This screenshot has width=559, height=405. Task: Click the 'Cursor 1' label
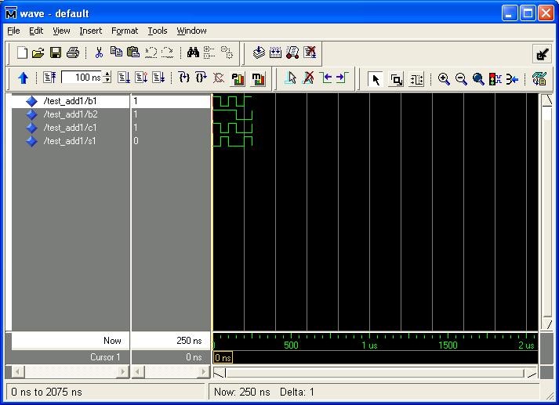tap(105, 357)
